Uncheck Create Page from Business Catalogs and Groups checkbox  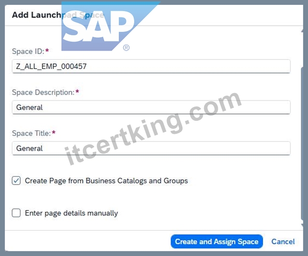[x=16, y=181]
